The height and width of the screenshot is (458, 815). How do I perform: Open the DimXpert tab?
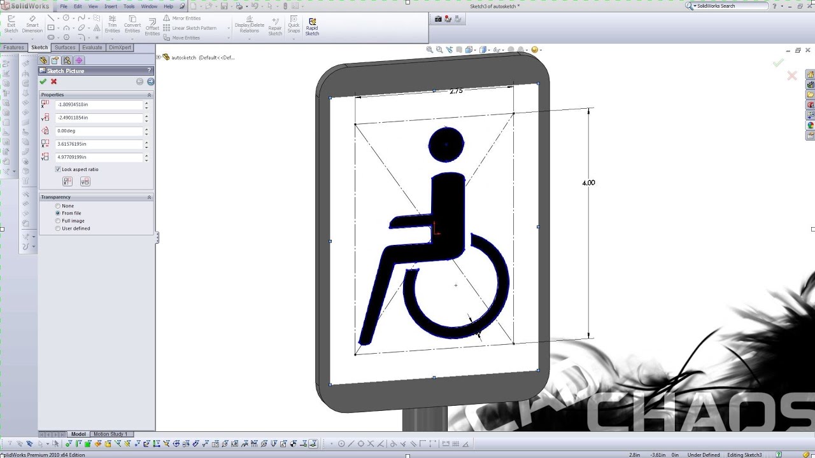(x=120, y=48)
